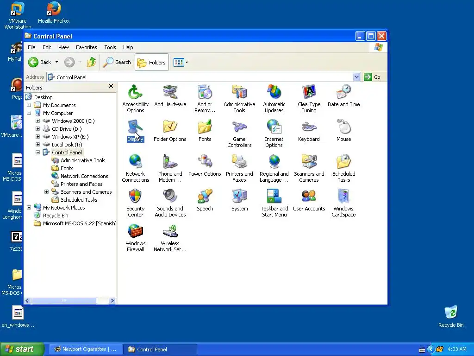Open the Edit menu
474x356 pixels.
[47, 47]
